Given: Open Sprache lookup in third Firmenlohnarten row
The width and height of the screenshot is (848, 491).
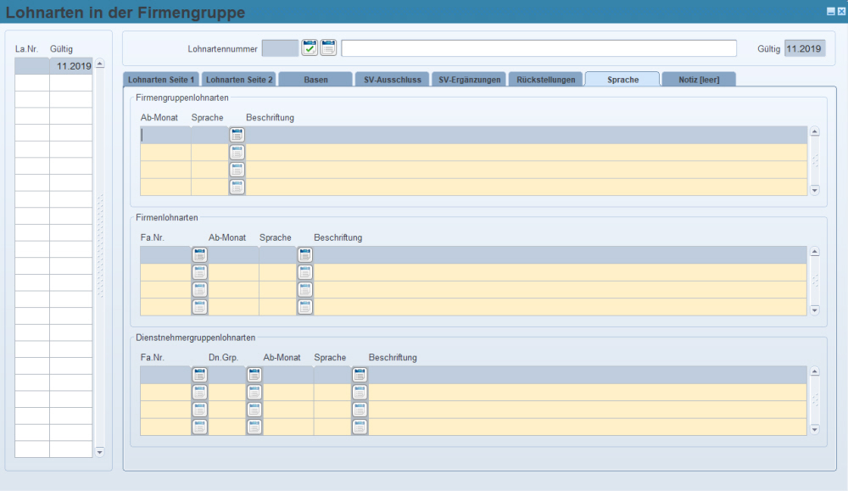Looking at the screenshot, I should click(305, 289).
